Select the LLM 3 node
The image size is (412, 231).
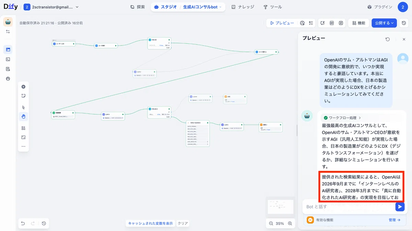pos(113,116)
